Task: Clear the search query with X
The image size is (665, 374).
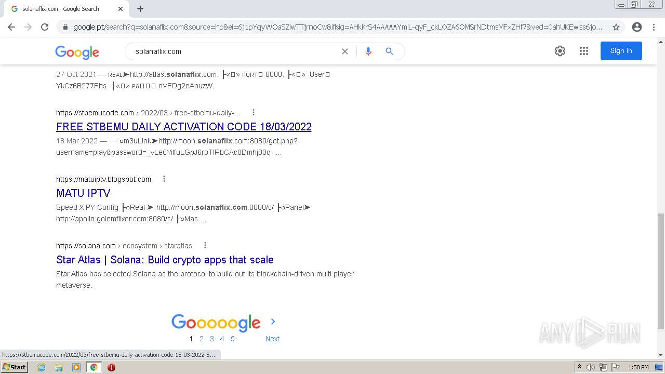Action: pos(345,51)
